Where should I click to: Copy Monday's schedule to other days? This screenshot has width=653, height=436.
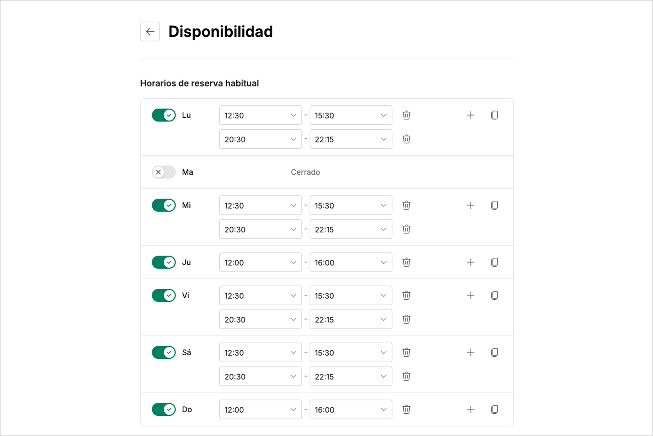point(495,115)
